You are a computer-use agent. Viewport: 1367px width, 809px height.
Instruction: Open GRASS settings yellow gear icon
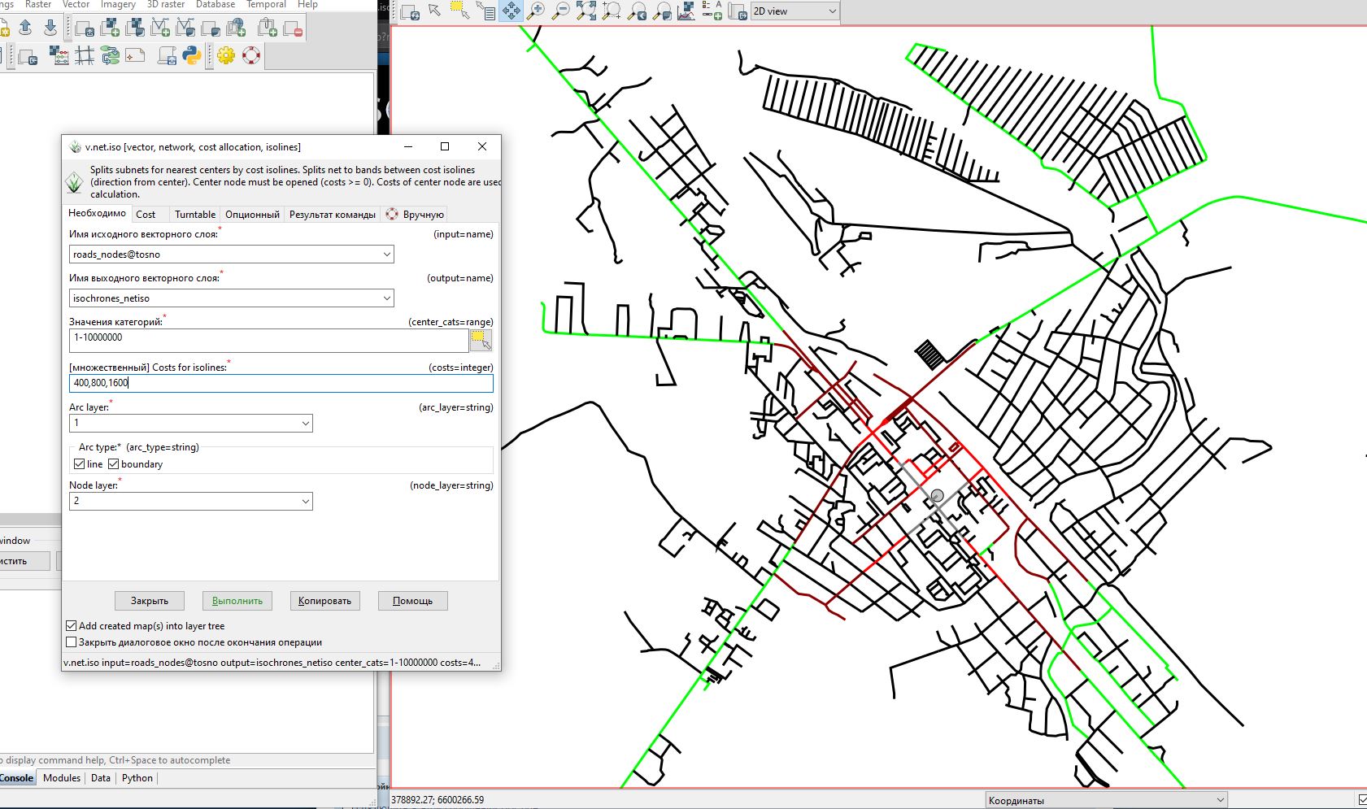(226, 55)
